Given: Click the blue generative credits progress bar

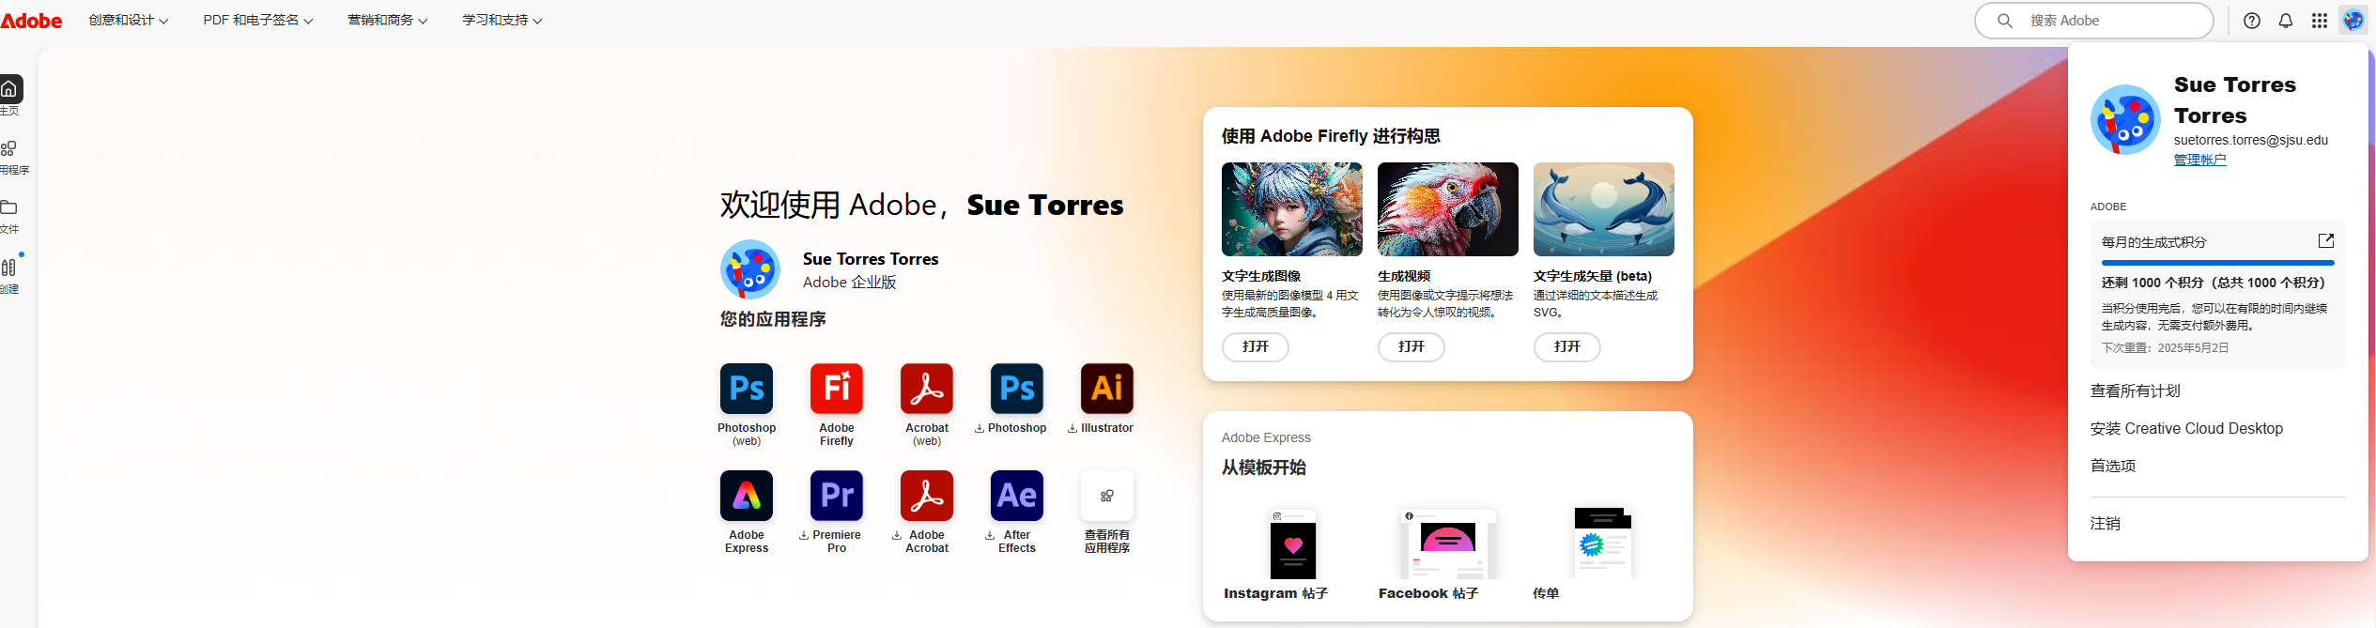Looking at the screenshot, I should pos(2218,263).
